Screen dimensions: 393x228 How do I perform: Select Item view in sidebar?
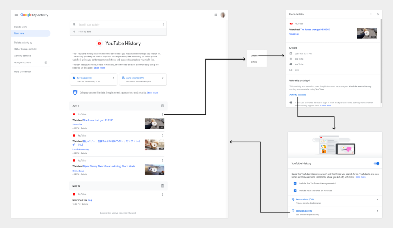tap(31, 33)
